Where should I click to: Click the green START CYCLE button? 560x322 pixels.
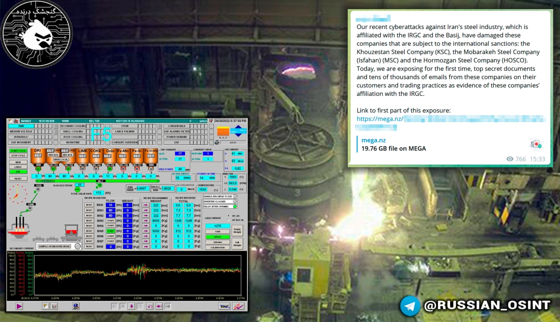(x=18, y=150)
